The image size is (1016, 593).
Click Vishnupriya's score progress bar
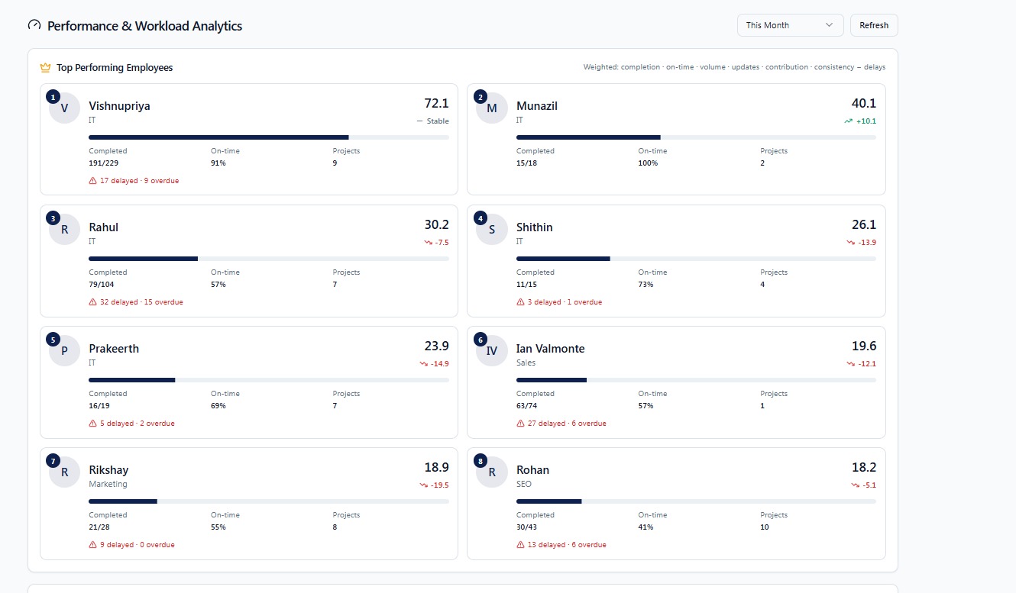coord(269,137)
